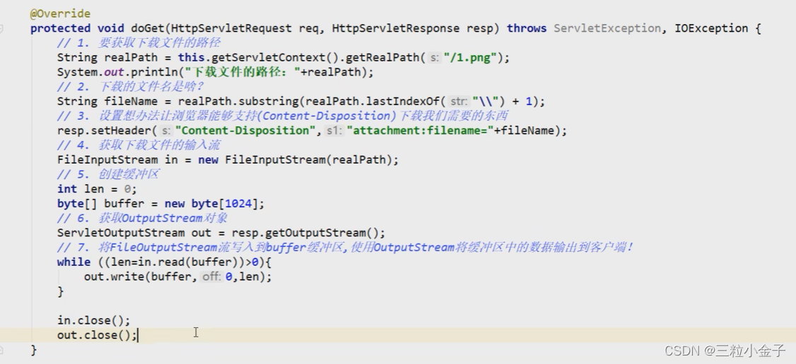The height and width of the screenshot is (364, 796).
Task: Click the while keyword
Action: point(74,262)
